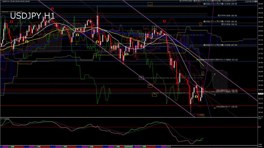Click the yellow YDH level marker
Image resolution: width=264 pixels, height=148 pixels.
coord(154,29)
